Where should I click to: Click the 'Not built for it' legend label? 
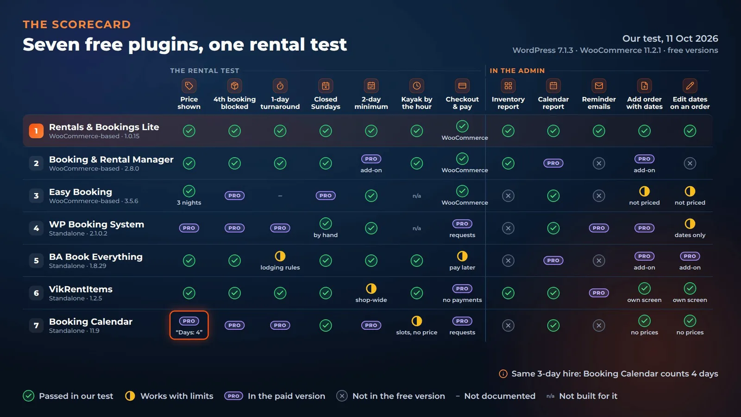pos(588,396)
